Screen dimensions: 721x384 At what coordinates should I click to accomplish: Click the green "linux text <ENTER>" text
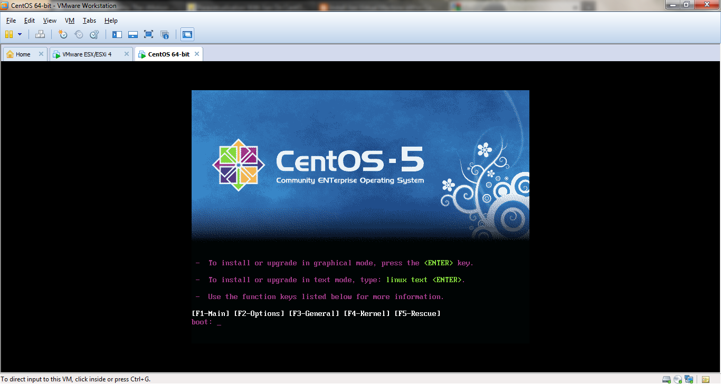click(424, 280)
